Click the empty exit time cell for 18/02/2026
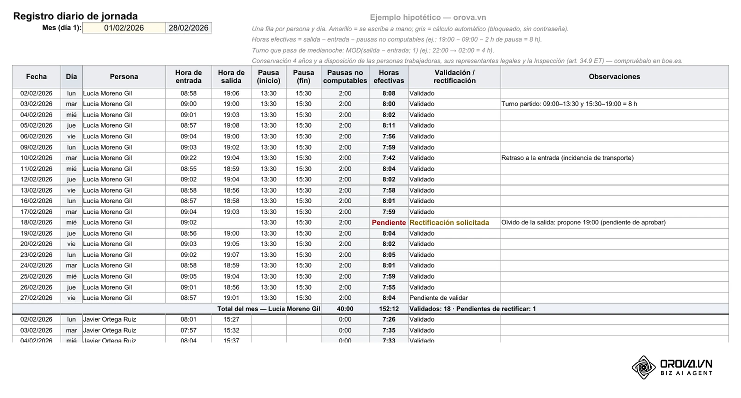Viewport: 741px width, 398px height. [x=231, y=223]
